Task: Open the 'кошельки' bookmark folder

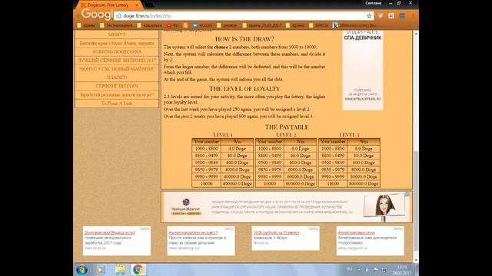Action: [150, 25]
